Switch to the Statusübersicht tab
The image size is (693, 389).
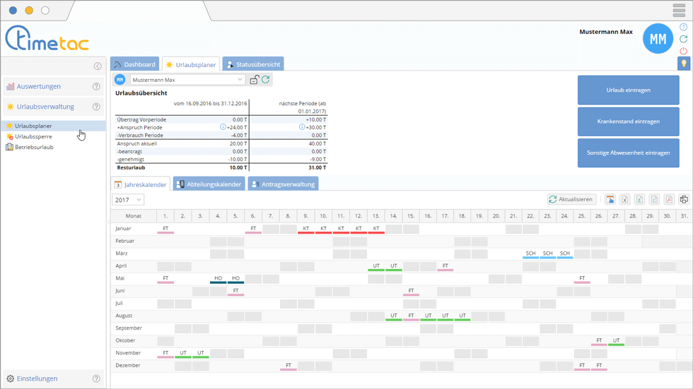tap(253, 64)
